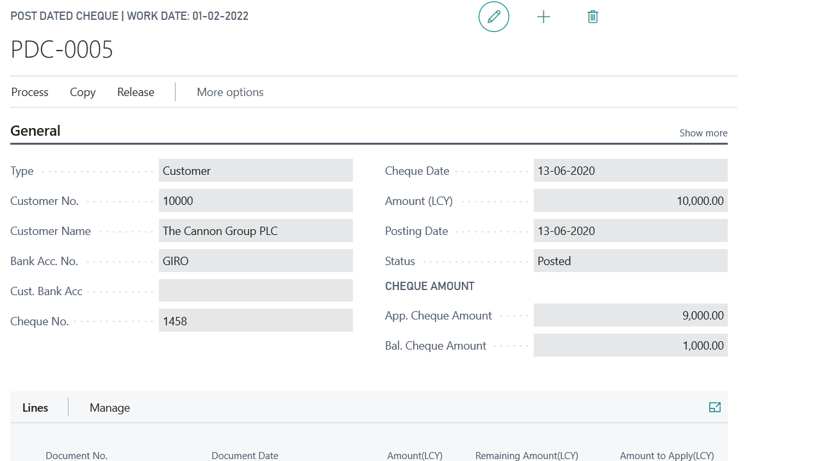Open the Manage menu in Lines
Image resolution: width=820 pixels, height=461 pixels.
point(110,408)
